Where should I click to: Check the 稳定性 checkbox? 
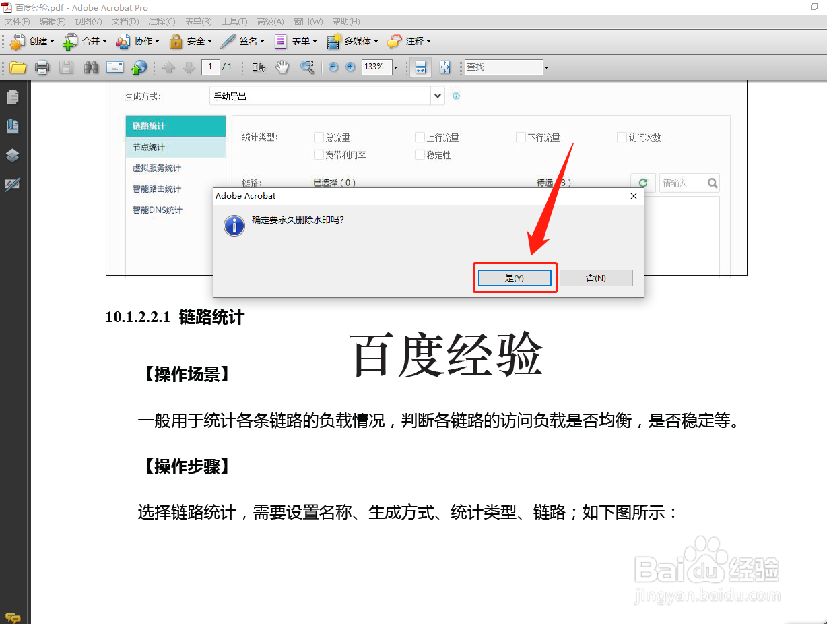tap(420, 155)
